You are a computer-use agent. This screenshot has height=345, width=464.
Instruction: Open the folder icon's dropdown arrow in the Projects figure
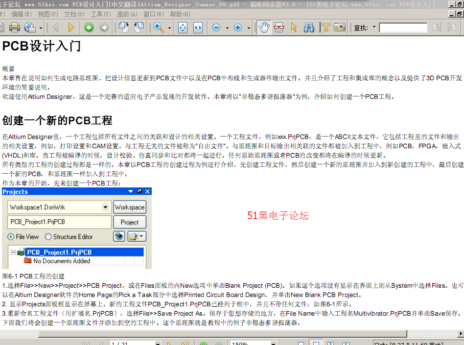pos(142,236)
